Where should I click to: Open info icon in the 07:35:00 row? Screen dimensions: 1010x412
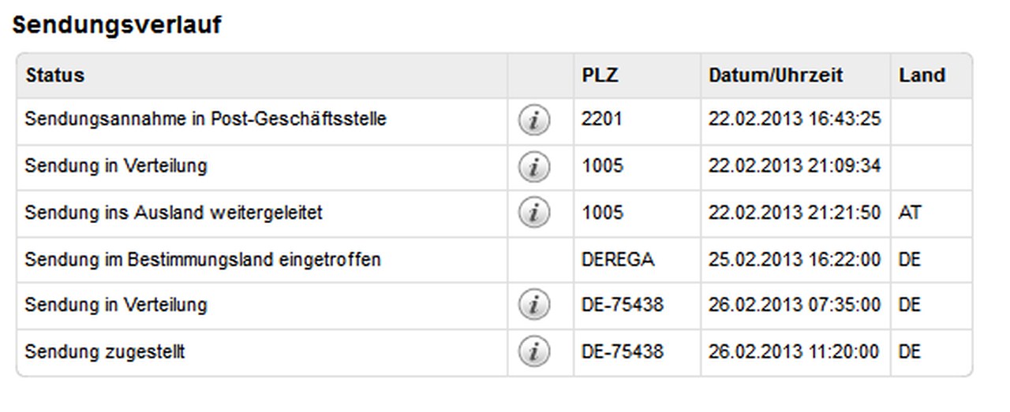[x=533, y=305]
